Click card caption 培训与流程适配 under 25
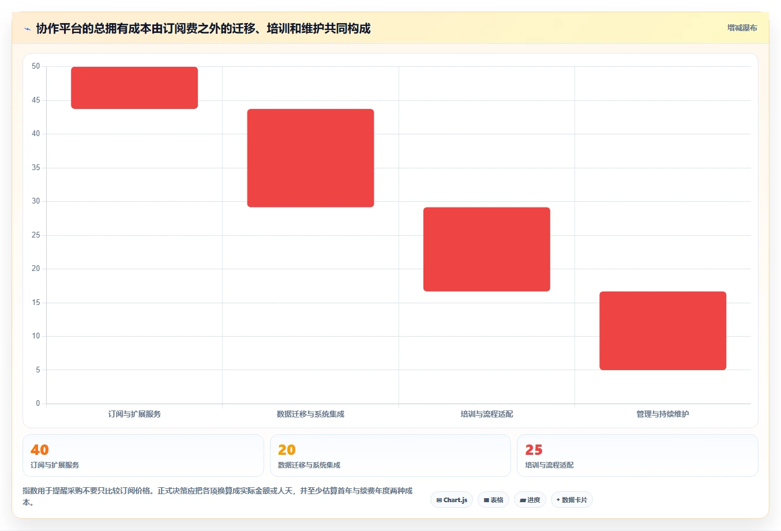Screen dimensions: 781x531 coord(549,465)
